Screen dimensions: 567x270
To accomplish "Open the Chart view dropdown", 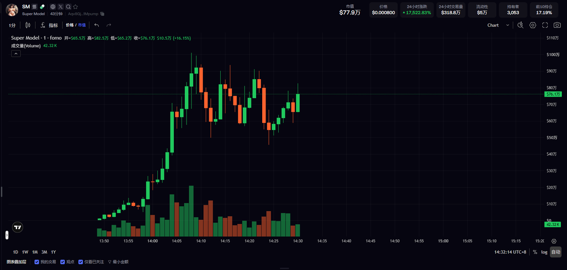I will click(498, 25).
